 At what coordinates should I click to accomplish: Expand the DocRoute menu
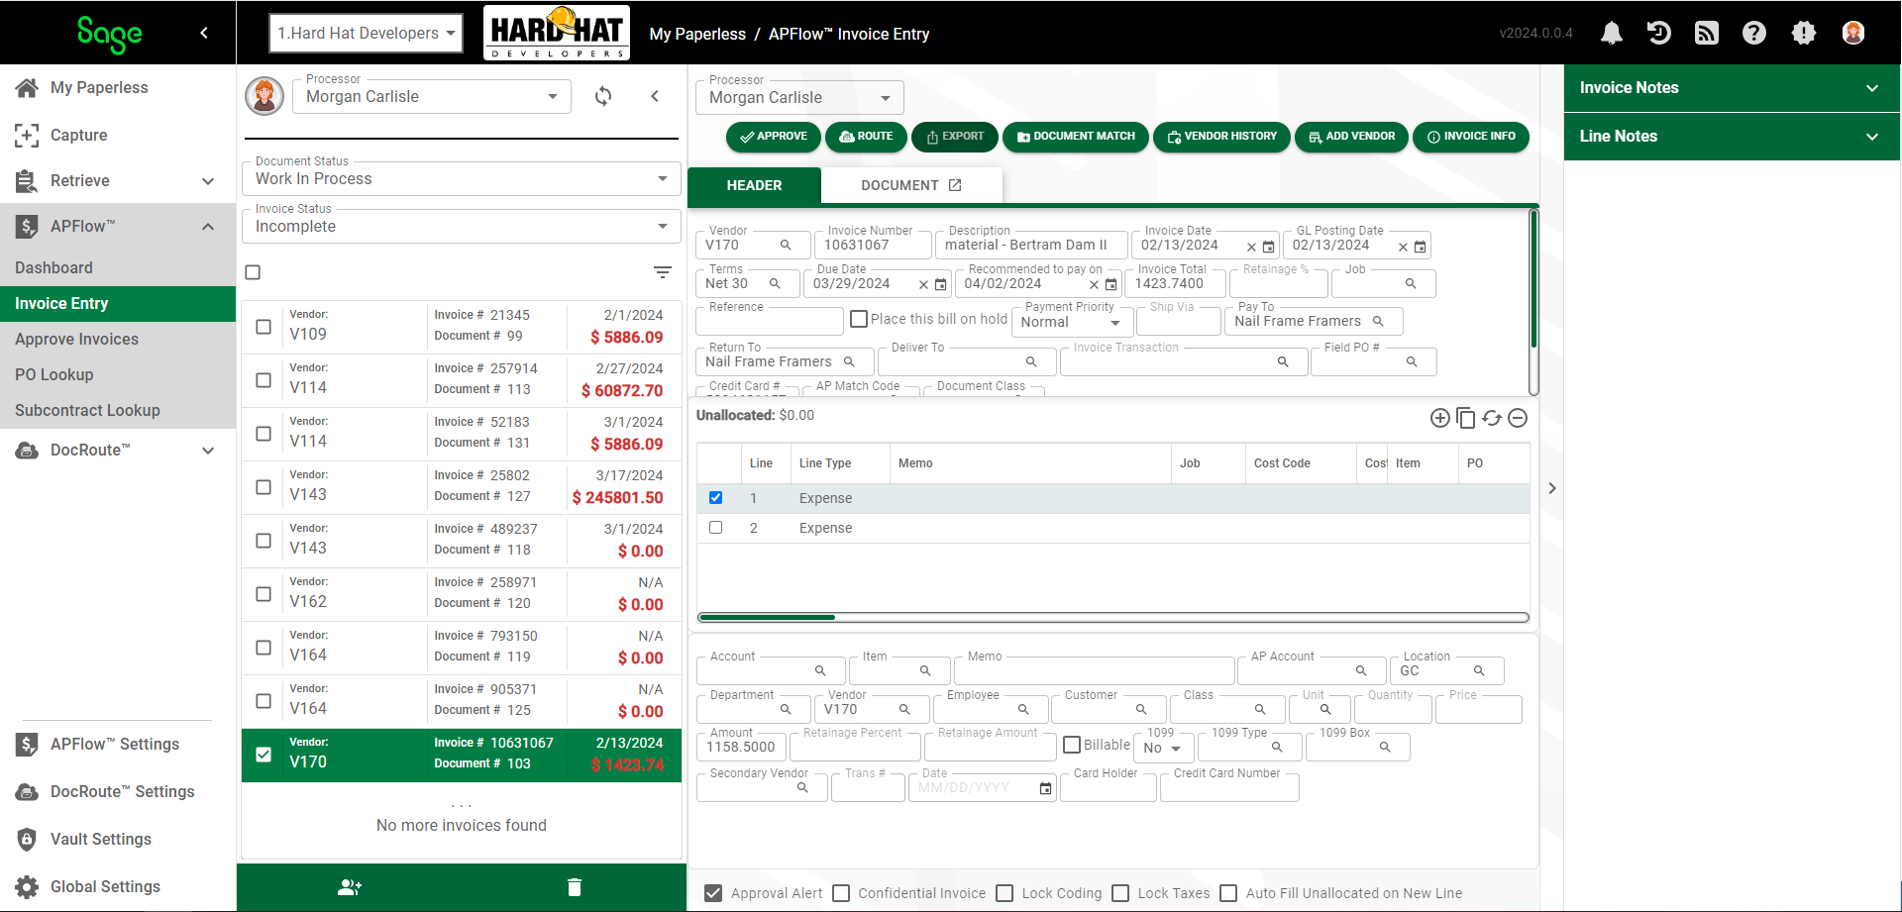[x=118, y=450]
